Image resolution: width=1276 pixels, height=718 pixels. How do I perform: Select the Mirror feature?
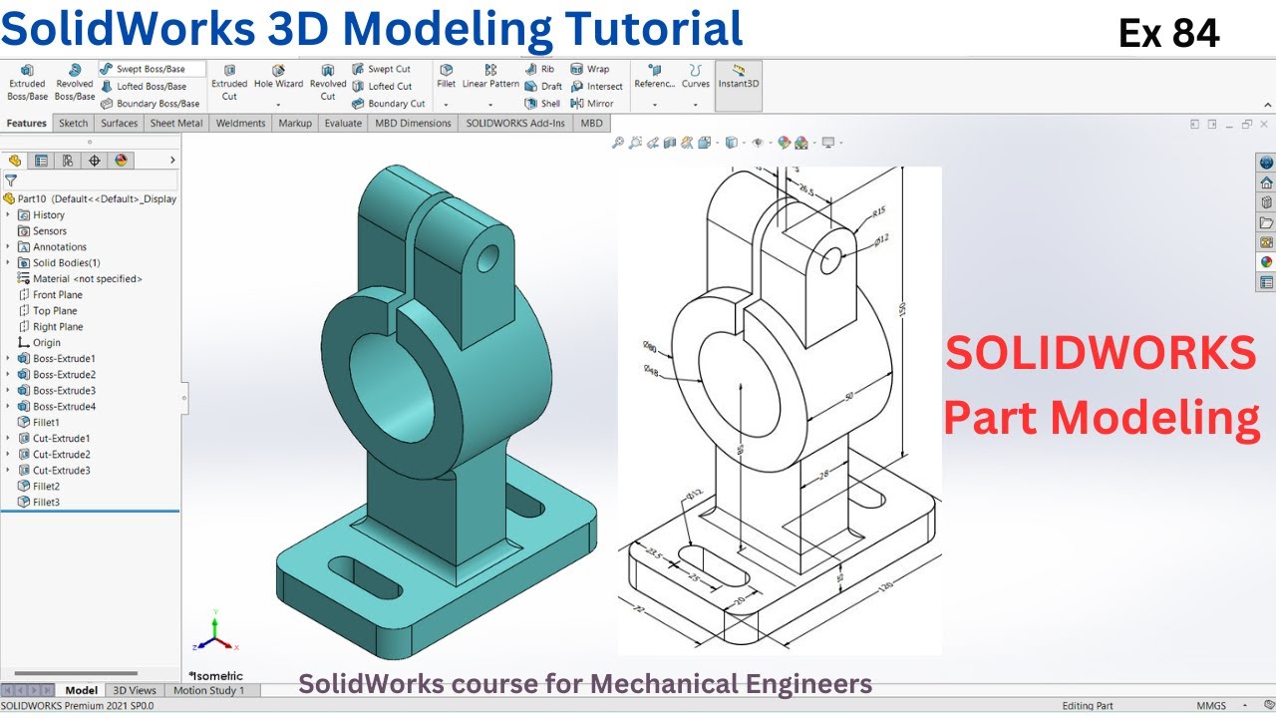(x=592, y=103)
